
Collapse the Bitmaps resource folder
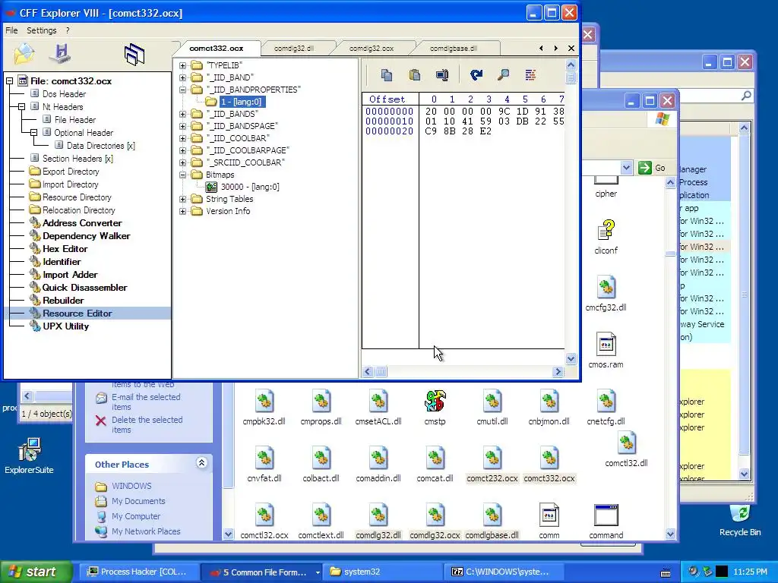pos(182,175)
